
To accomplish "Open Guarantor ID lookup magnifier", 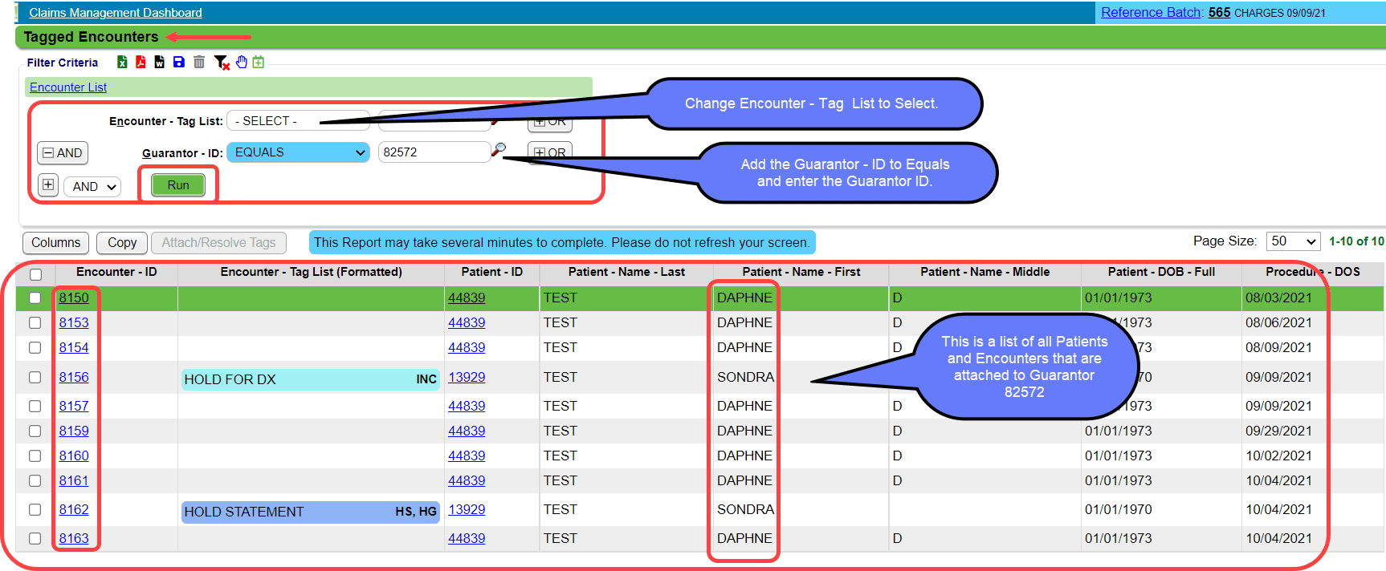I will click(499, 149).
